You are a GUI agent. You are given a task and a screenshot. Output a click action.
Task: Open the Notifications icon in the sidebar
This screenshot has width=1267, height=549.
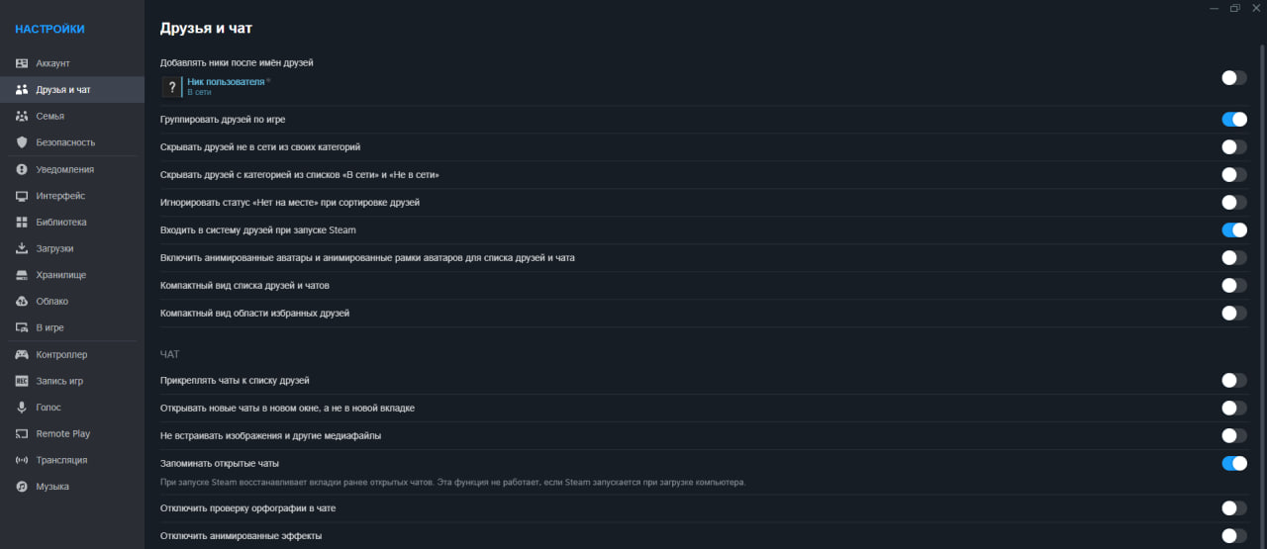point(22,170)
